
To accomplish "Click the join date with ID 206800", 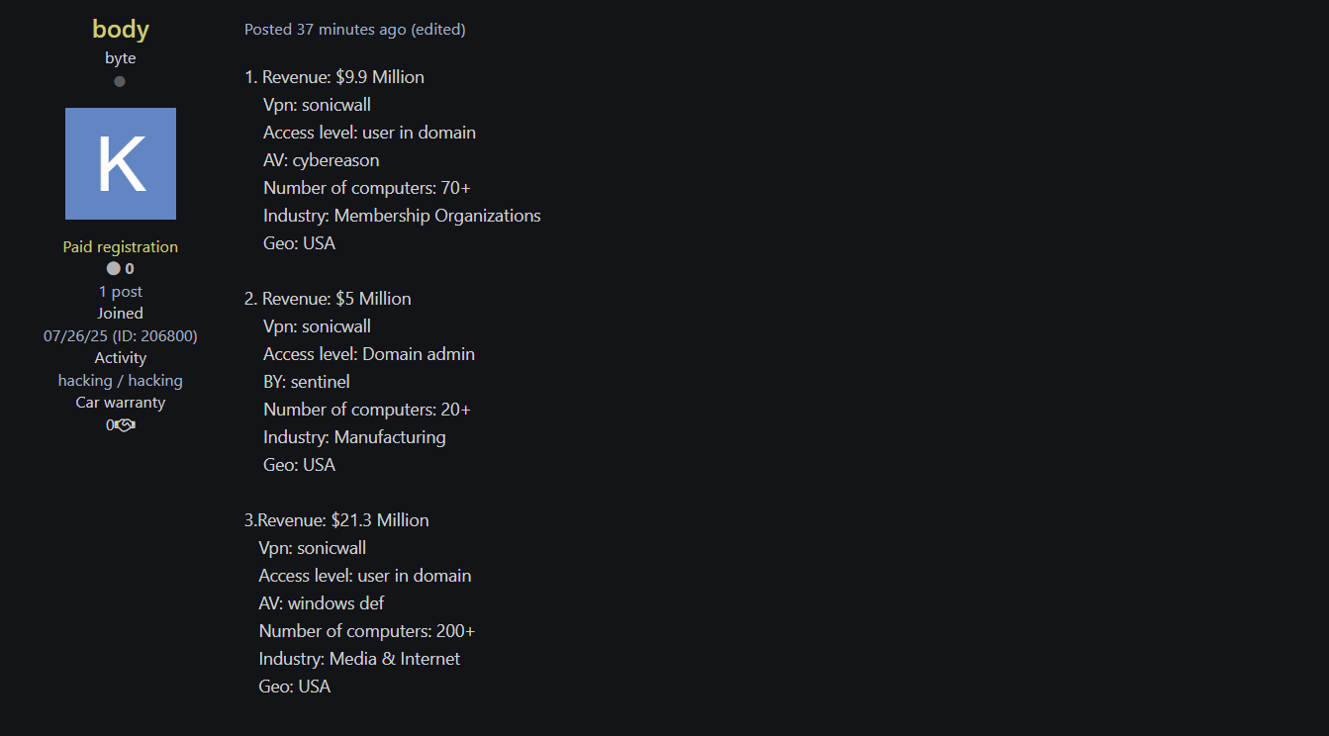I will point(121,336).
